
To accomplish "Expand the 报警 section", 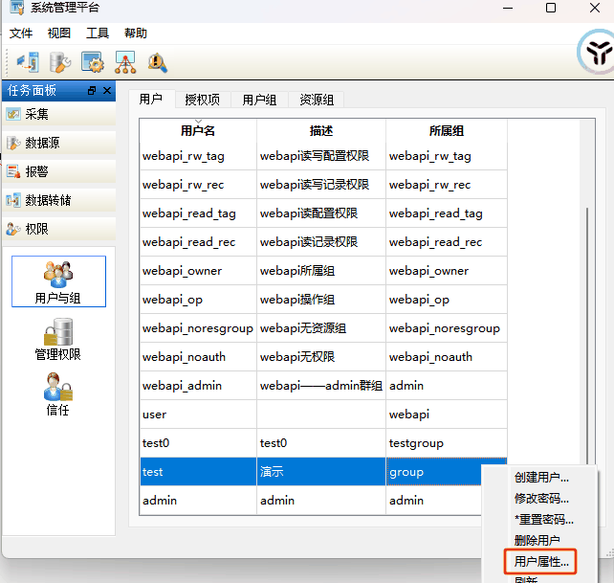I will click(x=58, y=171).
